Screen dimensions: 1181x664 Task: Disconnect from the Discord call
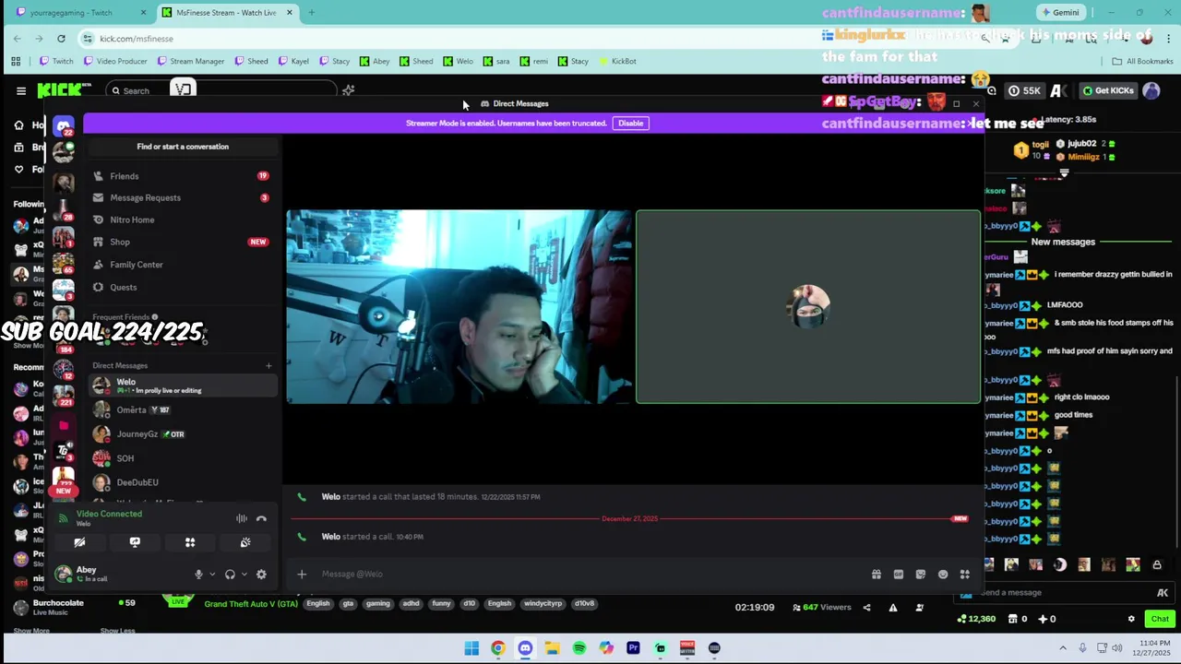(261, 518)
